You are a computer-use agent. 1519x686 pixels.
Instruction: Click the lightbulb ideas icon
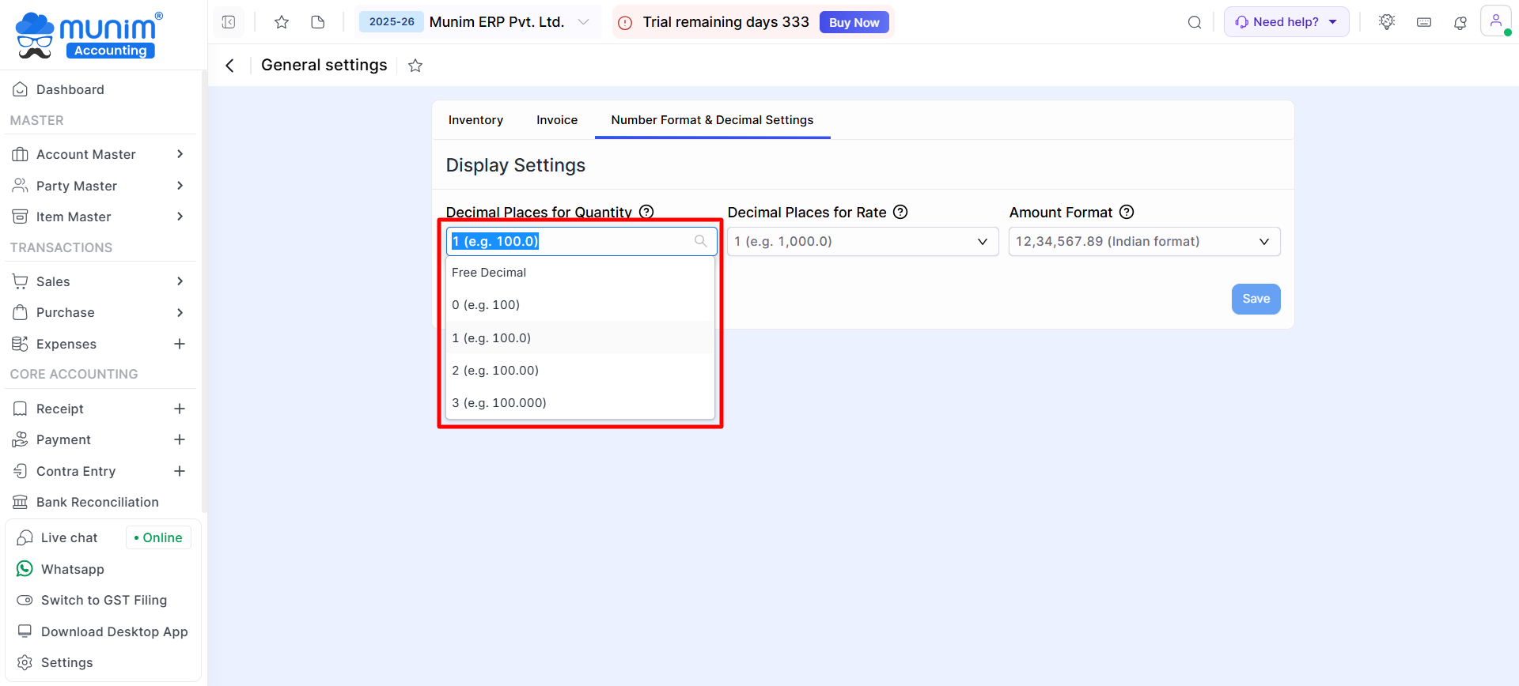[x=1386, y=22]
